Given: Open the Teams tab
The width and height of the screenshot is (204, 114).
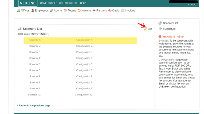Looking at the screenshot, I should (72, 11).
